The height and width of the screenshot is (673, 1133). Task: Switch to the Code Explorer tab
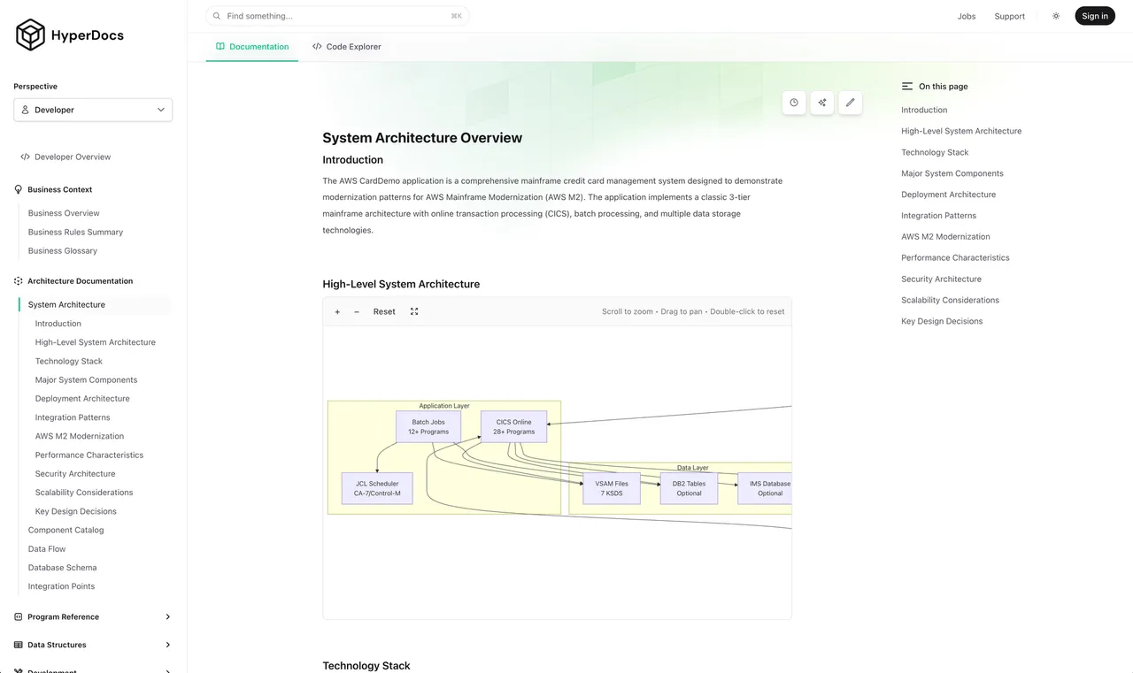pyautogui.click(x=347, y=47)
